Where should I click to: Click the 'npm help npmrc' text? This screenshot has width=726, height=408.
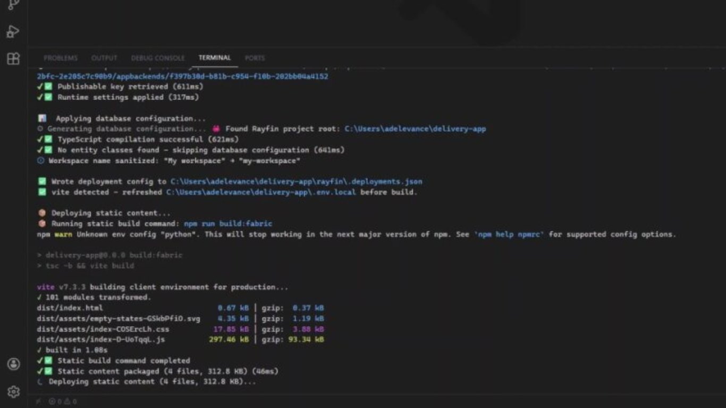(x=509, y=234)
